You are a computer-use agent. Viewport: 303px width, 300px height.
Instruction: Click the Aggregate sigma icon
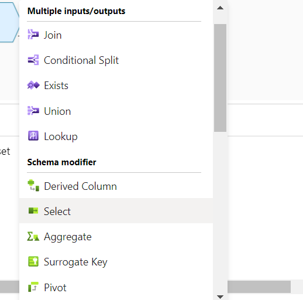pos(33,236)
